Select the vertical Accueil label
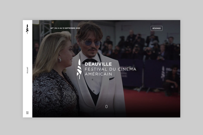Screen dimensions: 203x135 (27, 70)
